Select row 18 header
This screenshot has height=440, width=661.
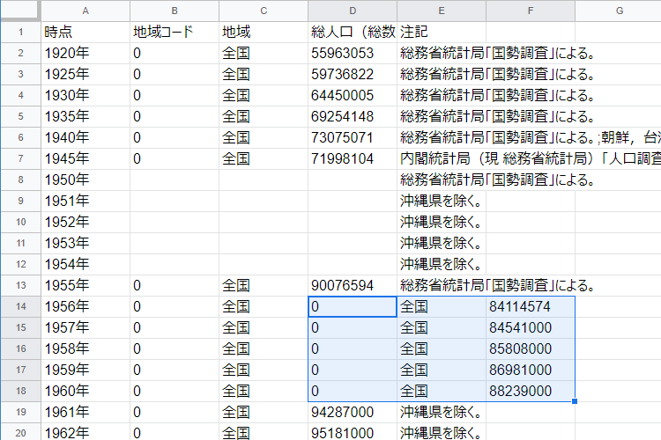[20, 391]
